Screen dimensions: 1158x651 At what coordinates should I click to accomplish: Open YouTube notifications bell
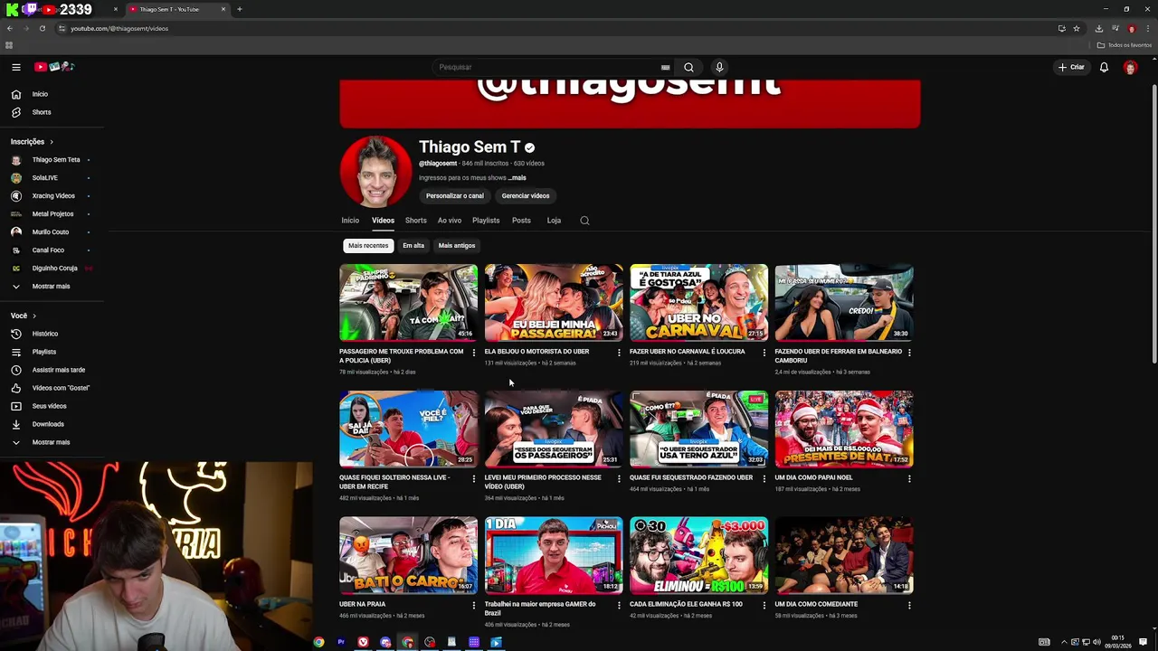tap(1104, 67)
